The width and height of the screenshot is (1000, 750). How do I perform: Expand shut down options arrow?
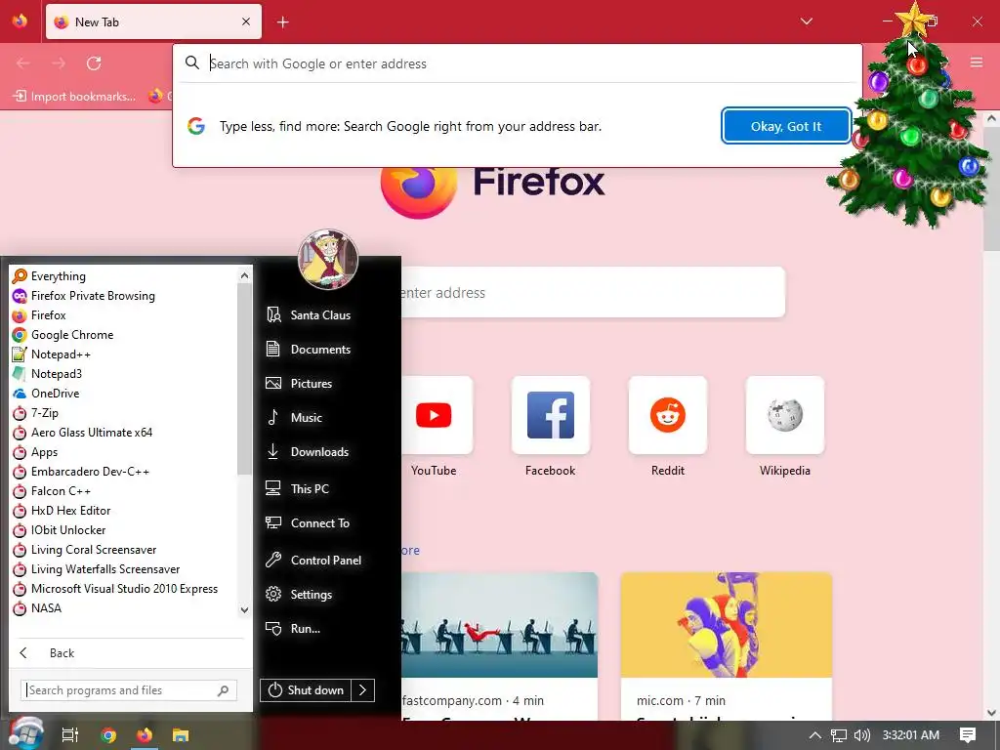[x=363, y=690]
